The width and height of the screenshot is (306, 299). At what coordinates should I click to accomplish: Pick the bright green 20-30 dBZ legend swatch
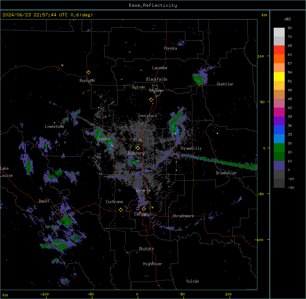pos(279,148)
